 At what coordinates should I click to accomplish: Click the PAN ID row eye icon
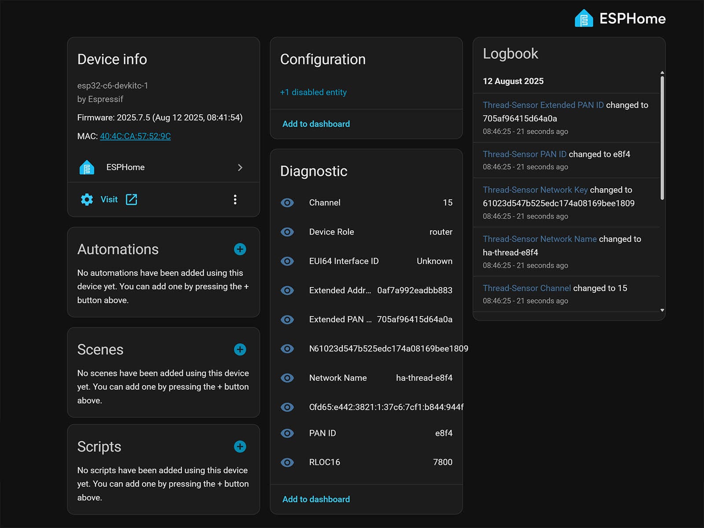tap(287, 433)
